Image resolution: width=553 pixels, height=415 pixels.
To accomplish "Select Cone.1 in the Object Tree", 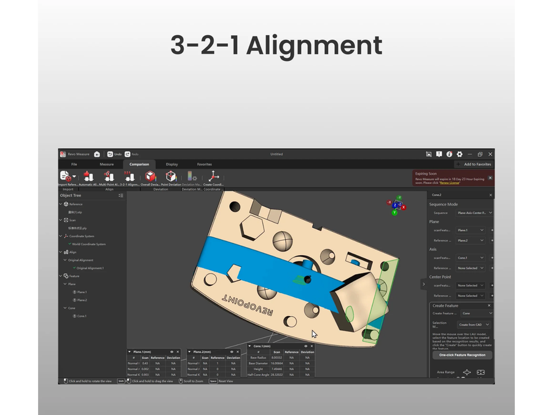I will click(82, 316).
